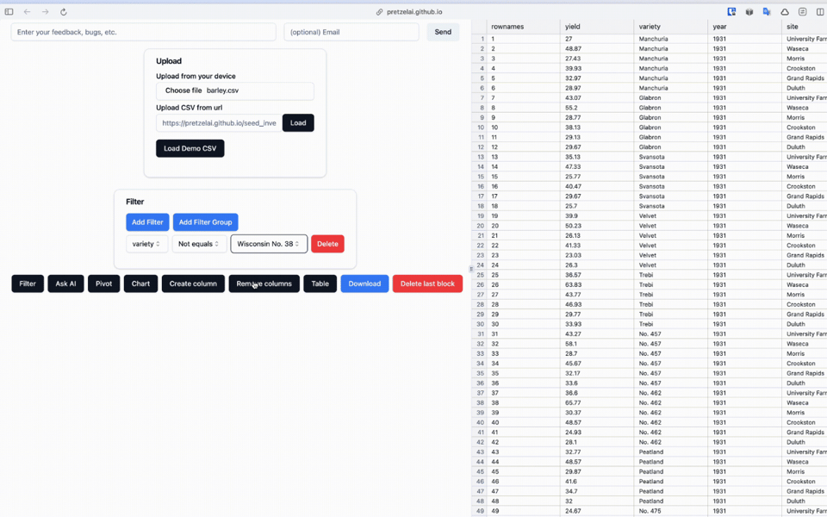Select the Chart block button
The width and height of the screenshot is (827, 517).
point(140,283)
